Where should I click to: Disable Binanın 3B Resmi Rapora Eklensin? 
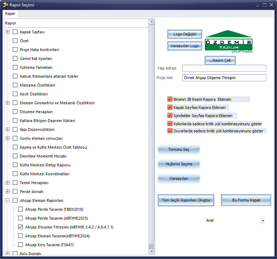point(170,99)
